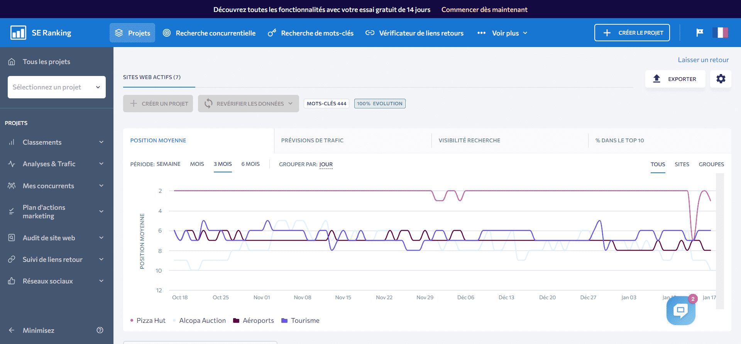Click the help question mark icon

[x=100, y=330]
